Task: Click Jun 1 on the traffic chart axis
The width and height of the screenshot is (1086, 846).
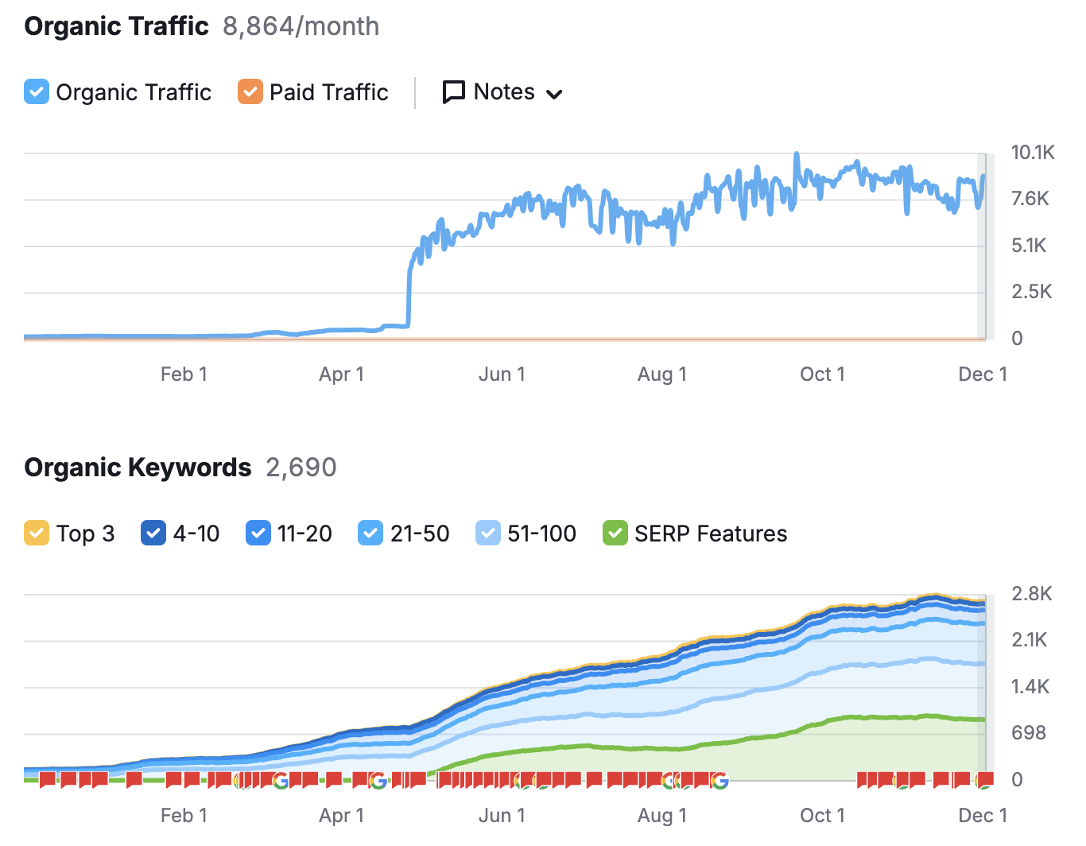Action: pos(502,374)
